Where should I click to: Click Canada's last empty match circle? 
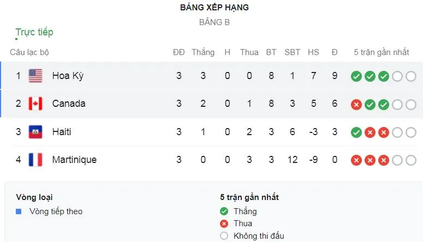(x=410, y=104)
